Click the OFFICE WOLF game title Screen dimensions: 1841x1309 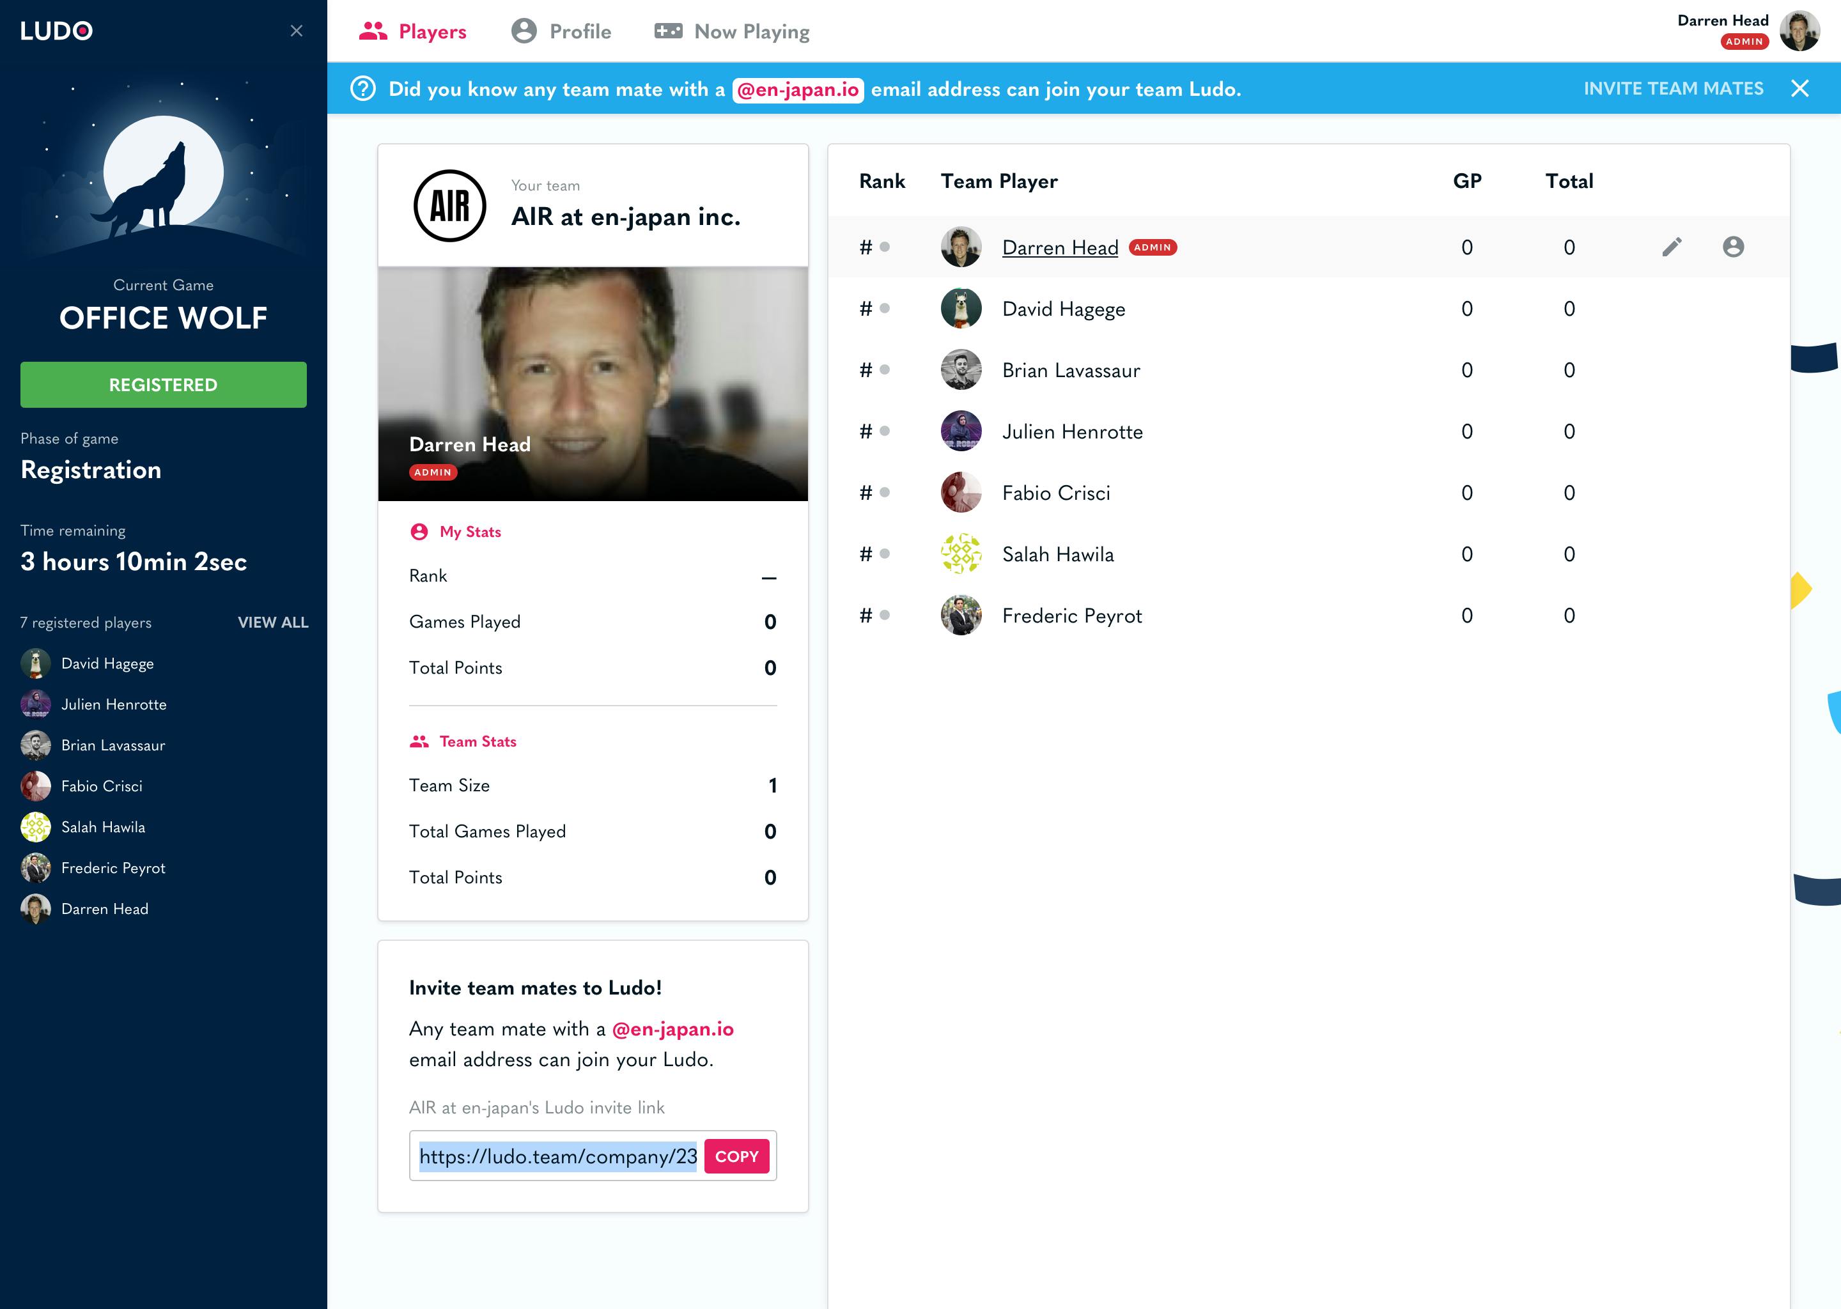pyautogui.click(x=164, y=318)
